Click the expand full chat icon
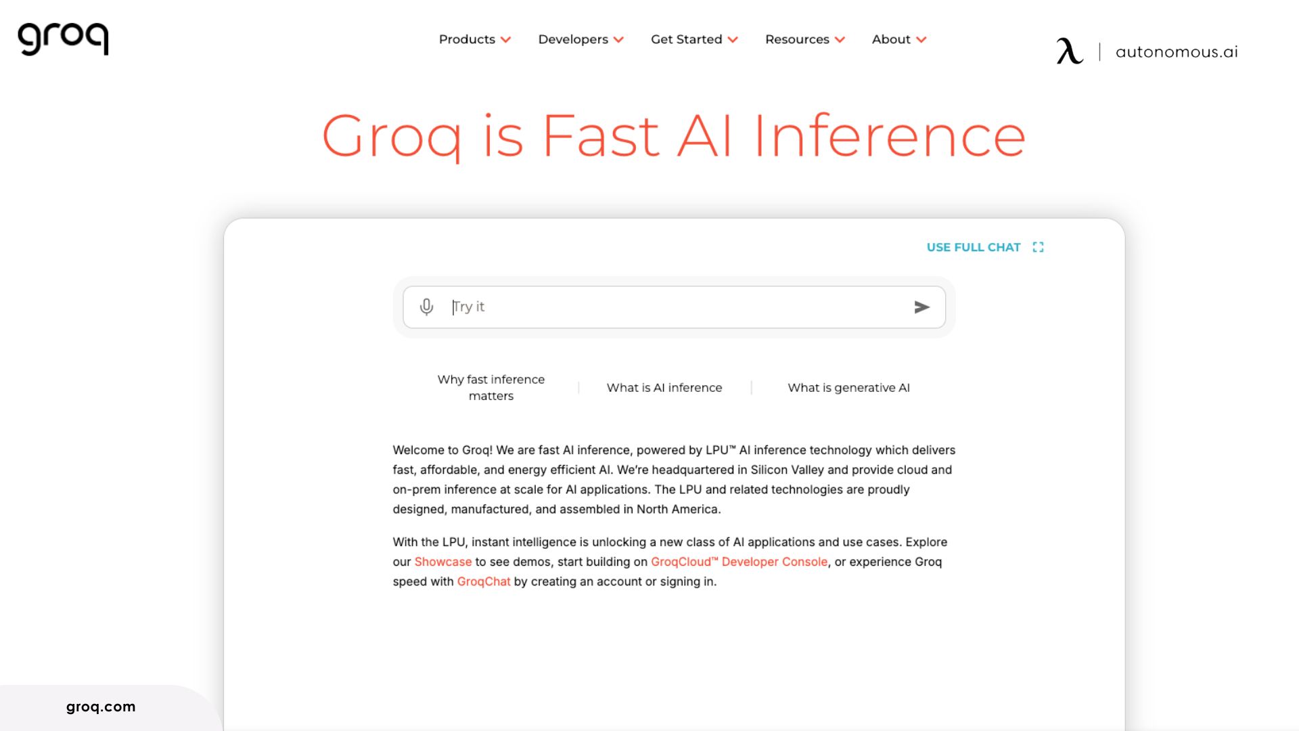This screenshot has height=731, width=1299. click(x=1038, y=247)
